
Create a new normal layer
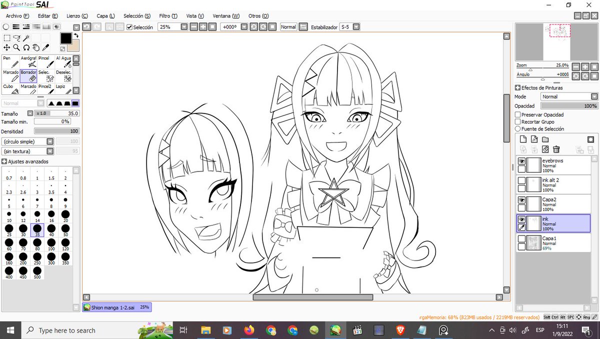(523, 139)
